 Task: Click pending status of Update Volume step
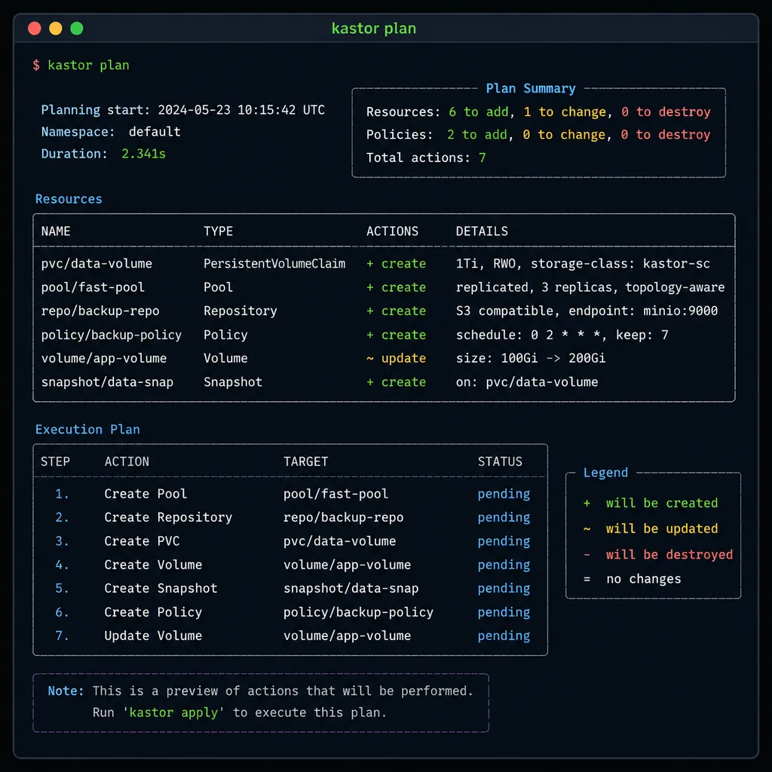(x=504, y=636)
